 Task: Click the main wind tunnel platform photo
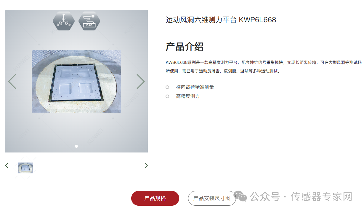[76, 81]
